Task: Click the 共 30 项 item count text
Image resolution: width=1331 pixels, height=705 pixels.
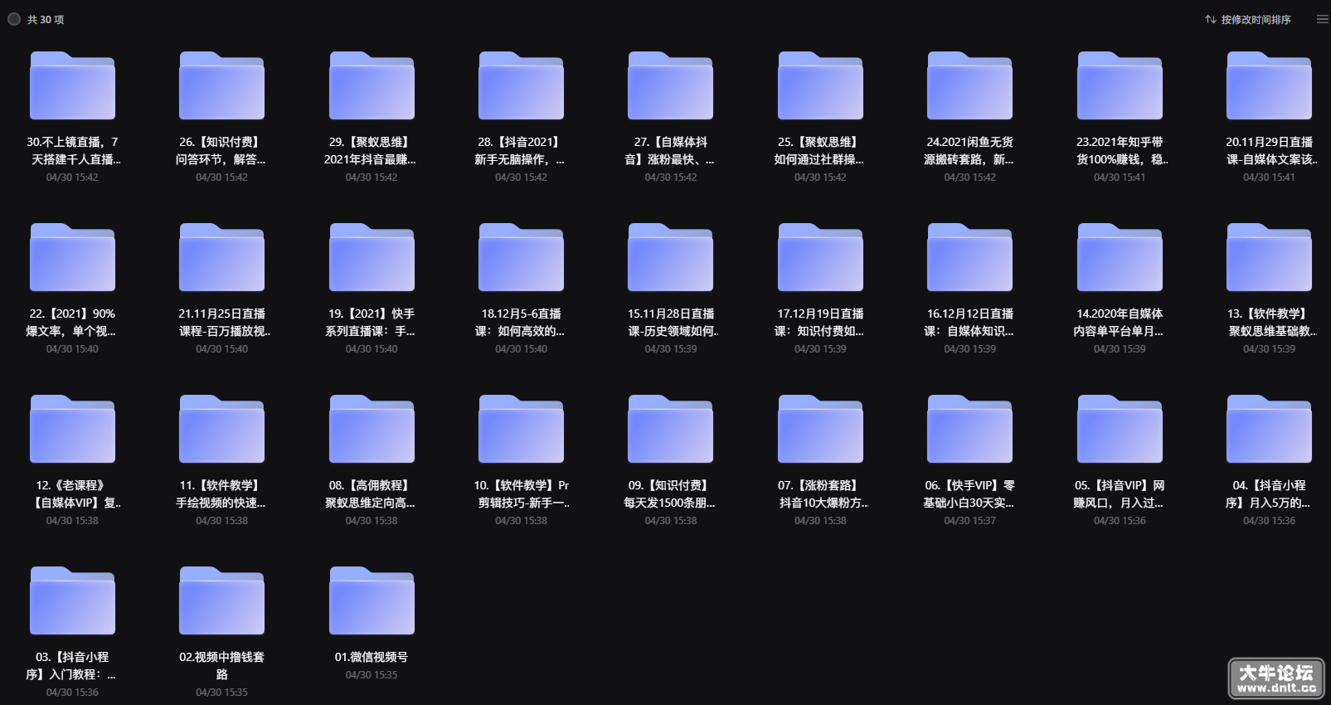Action: (x=46, y=19)
